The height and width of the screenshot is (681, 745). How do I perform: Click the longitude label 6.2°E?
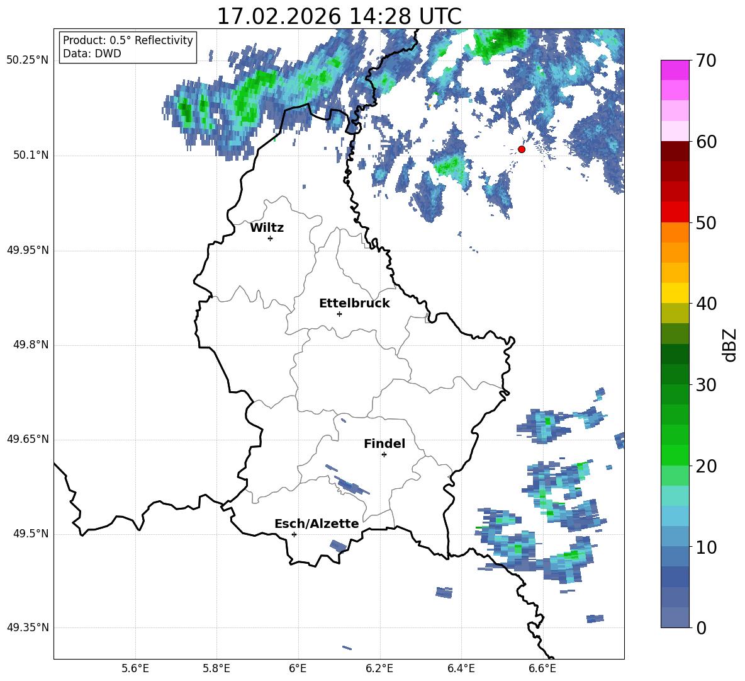click(x=379, y=668)
